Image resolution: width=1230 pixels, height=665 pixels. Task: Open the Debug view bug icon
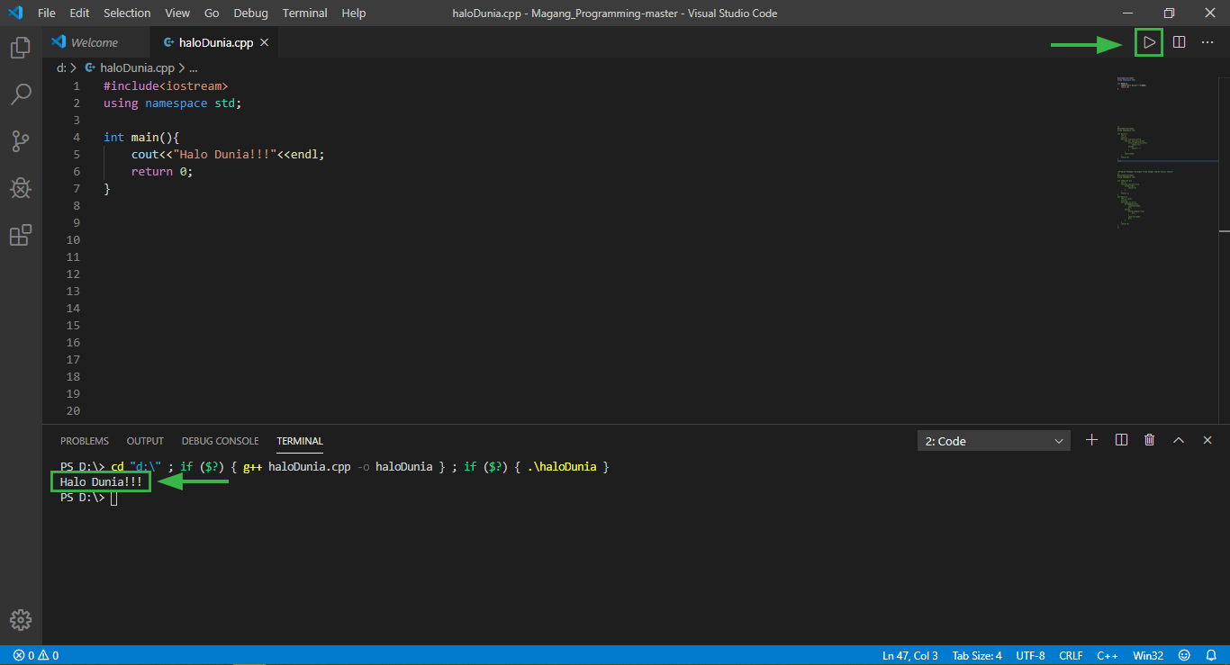[21, 188]
